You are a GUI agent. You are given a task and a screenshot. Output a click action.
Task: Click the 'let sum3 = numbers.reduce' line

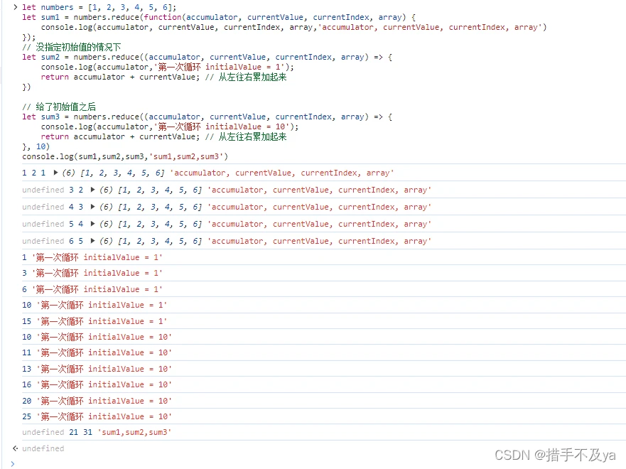click(x=207, y=117)
